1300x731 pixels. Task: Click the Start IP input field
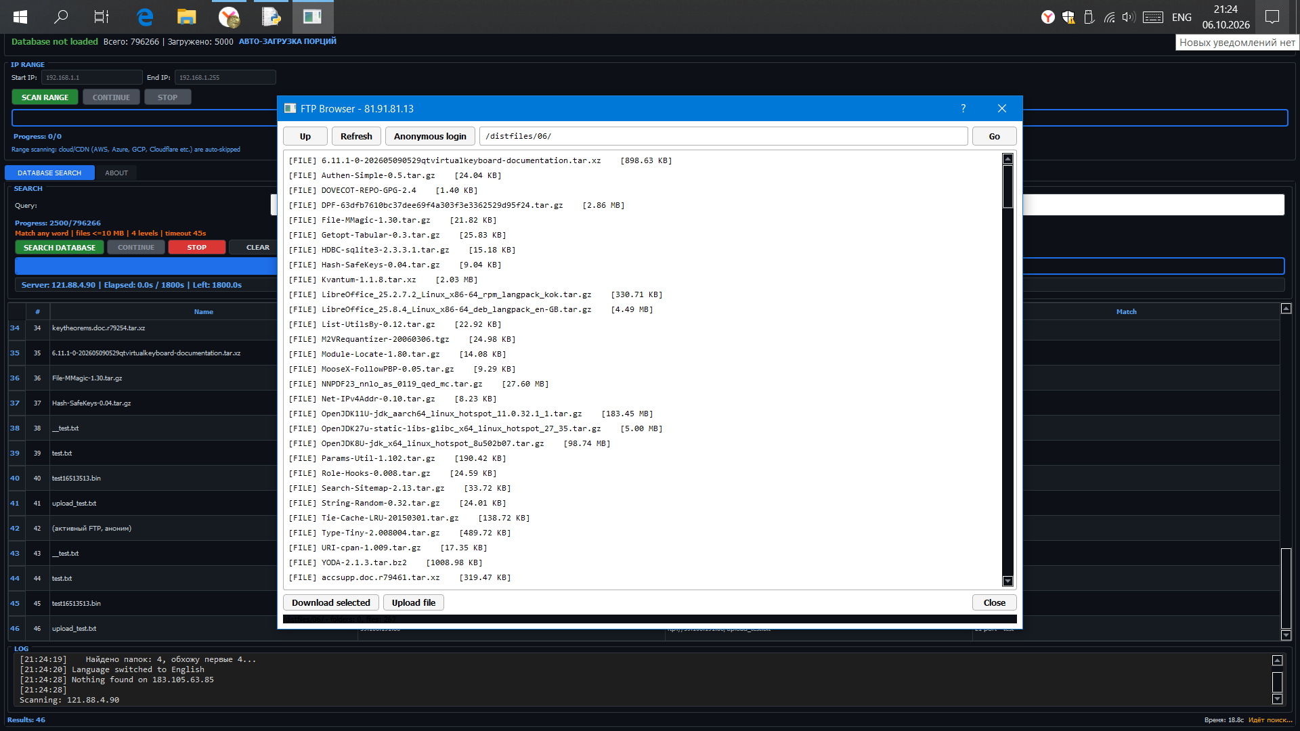click(91, 77)
